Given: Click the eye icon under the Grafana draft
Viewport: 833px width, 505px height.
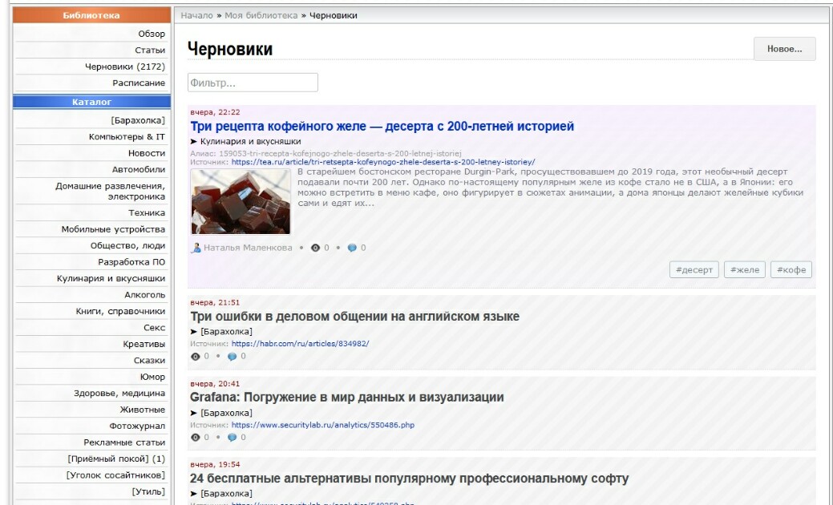Looking at the screenshot, I should coord(196,438).
